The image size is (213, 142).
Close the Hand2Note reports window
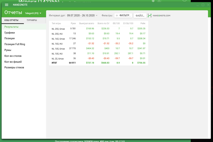pos(208,5)
